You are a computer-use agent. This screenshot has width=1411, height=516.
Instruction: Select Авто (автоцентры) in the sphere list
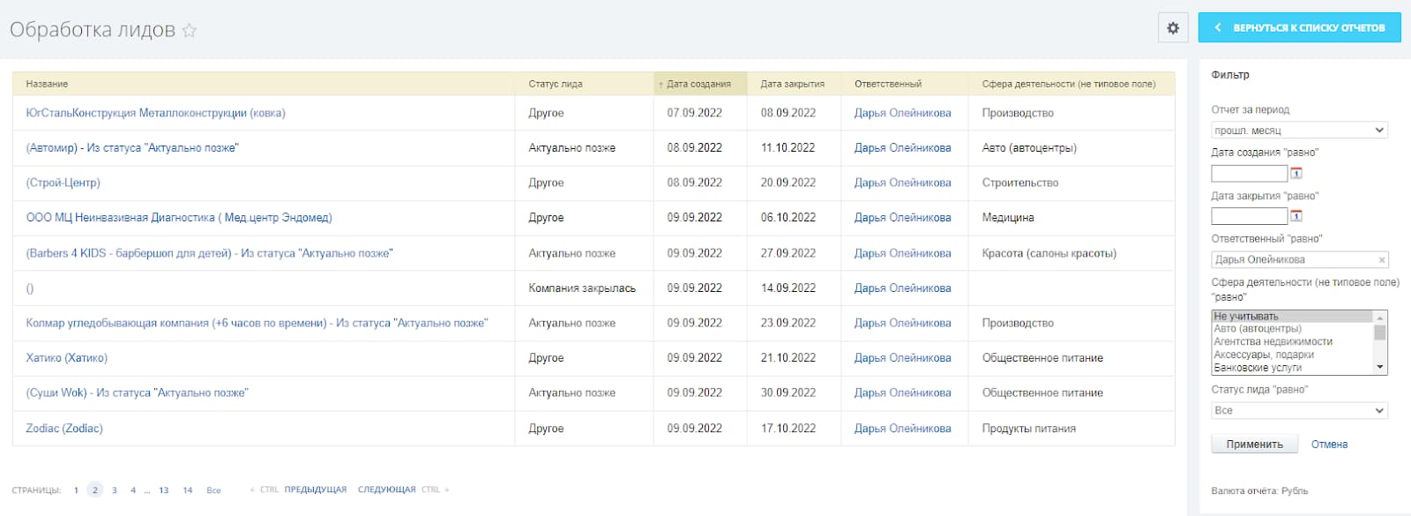(x=1258, y=329)
